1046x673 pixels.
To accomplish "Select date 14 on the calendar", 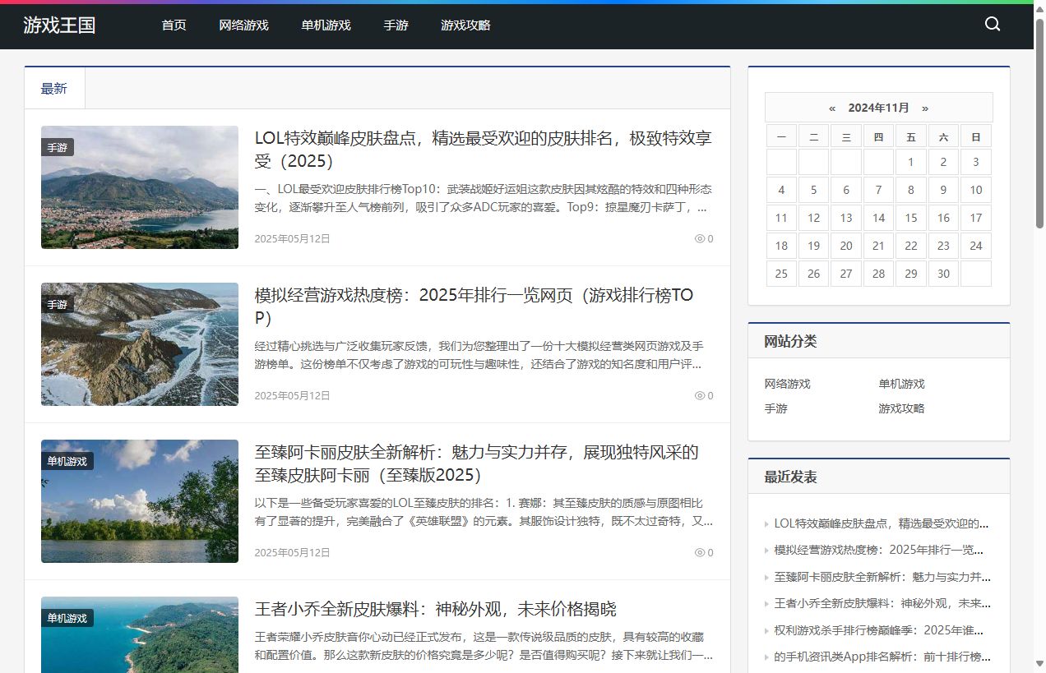I will tap(878, 218).
